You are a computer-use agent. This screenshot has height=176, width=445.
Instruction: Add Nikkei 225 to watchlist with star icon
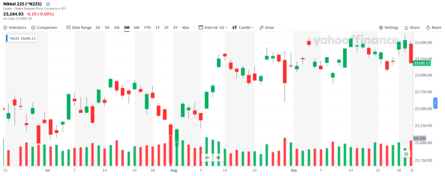click(x=48, y=4)
